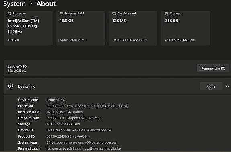Image resolution: width=231 pixels, height=152 pixels.
Task: Click the 'Device info' section label
Action: click(x=27, y=86)
